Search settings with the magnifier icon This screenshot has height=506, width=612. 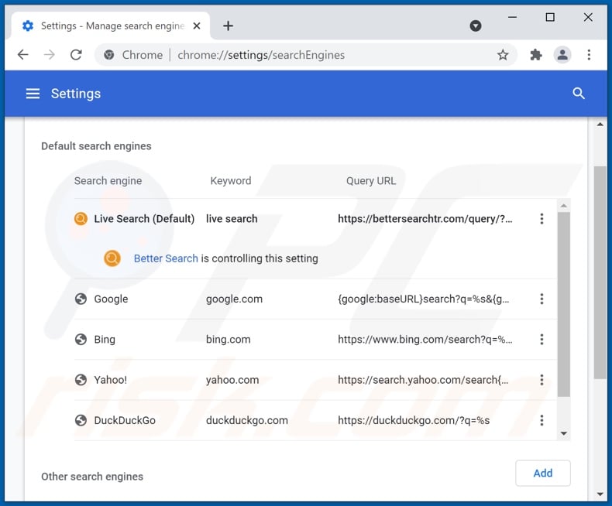tap(579, 94)
